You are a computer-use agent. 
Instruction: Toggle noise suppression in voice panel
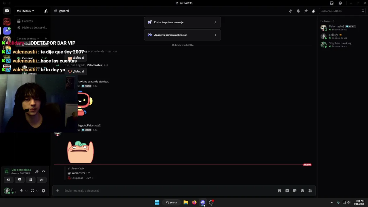pos(37,171)
